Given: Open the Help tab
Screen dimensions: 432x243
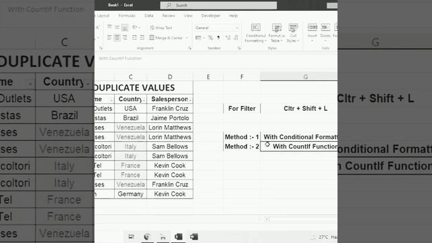Looking at the screenshot, I should coord(234,16).
